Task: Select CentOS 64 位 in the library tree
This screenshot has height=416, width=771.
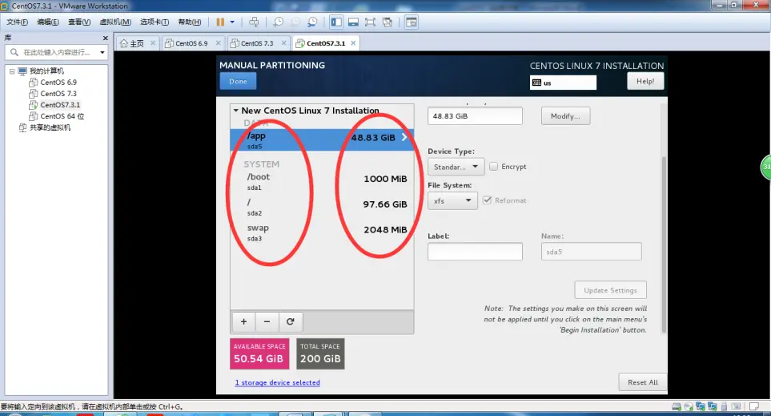Action: click(x=62, y=116)
